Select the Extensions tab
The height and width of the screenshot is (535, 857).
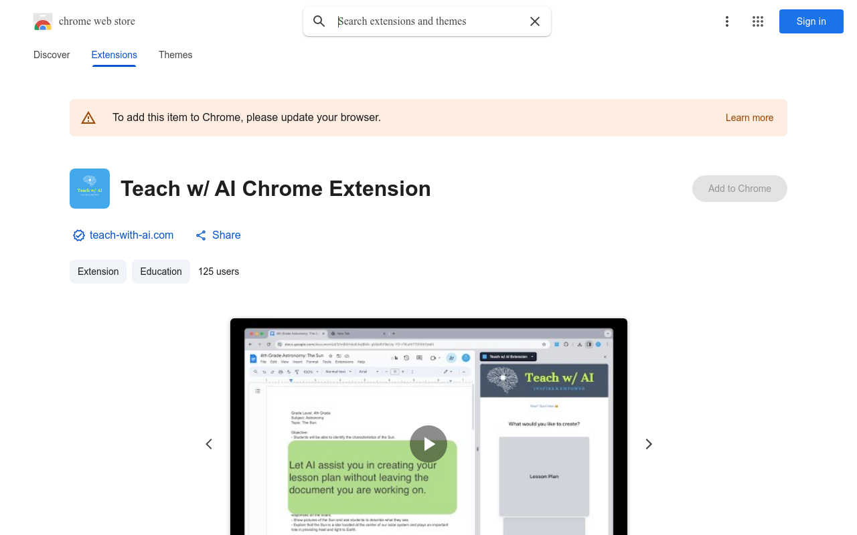coord(114,55)
